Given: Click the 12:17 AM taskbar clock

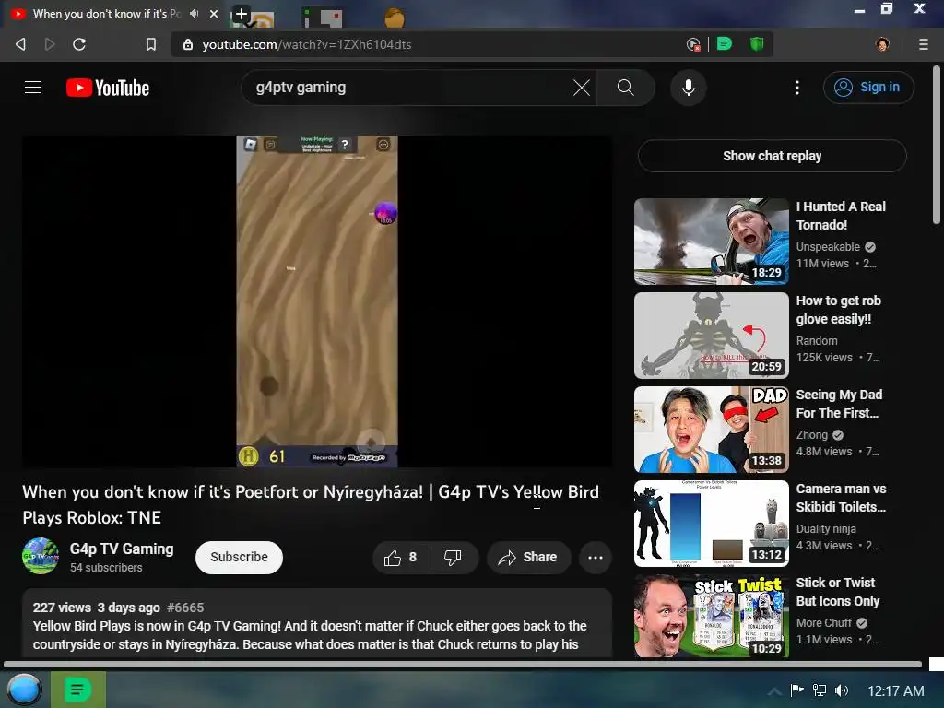Looking at the screenshot, I should click(x=895, y=691).
